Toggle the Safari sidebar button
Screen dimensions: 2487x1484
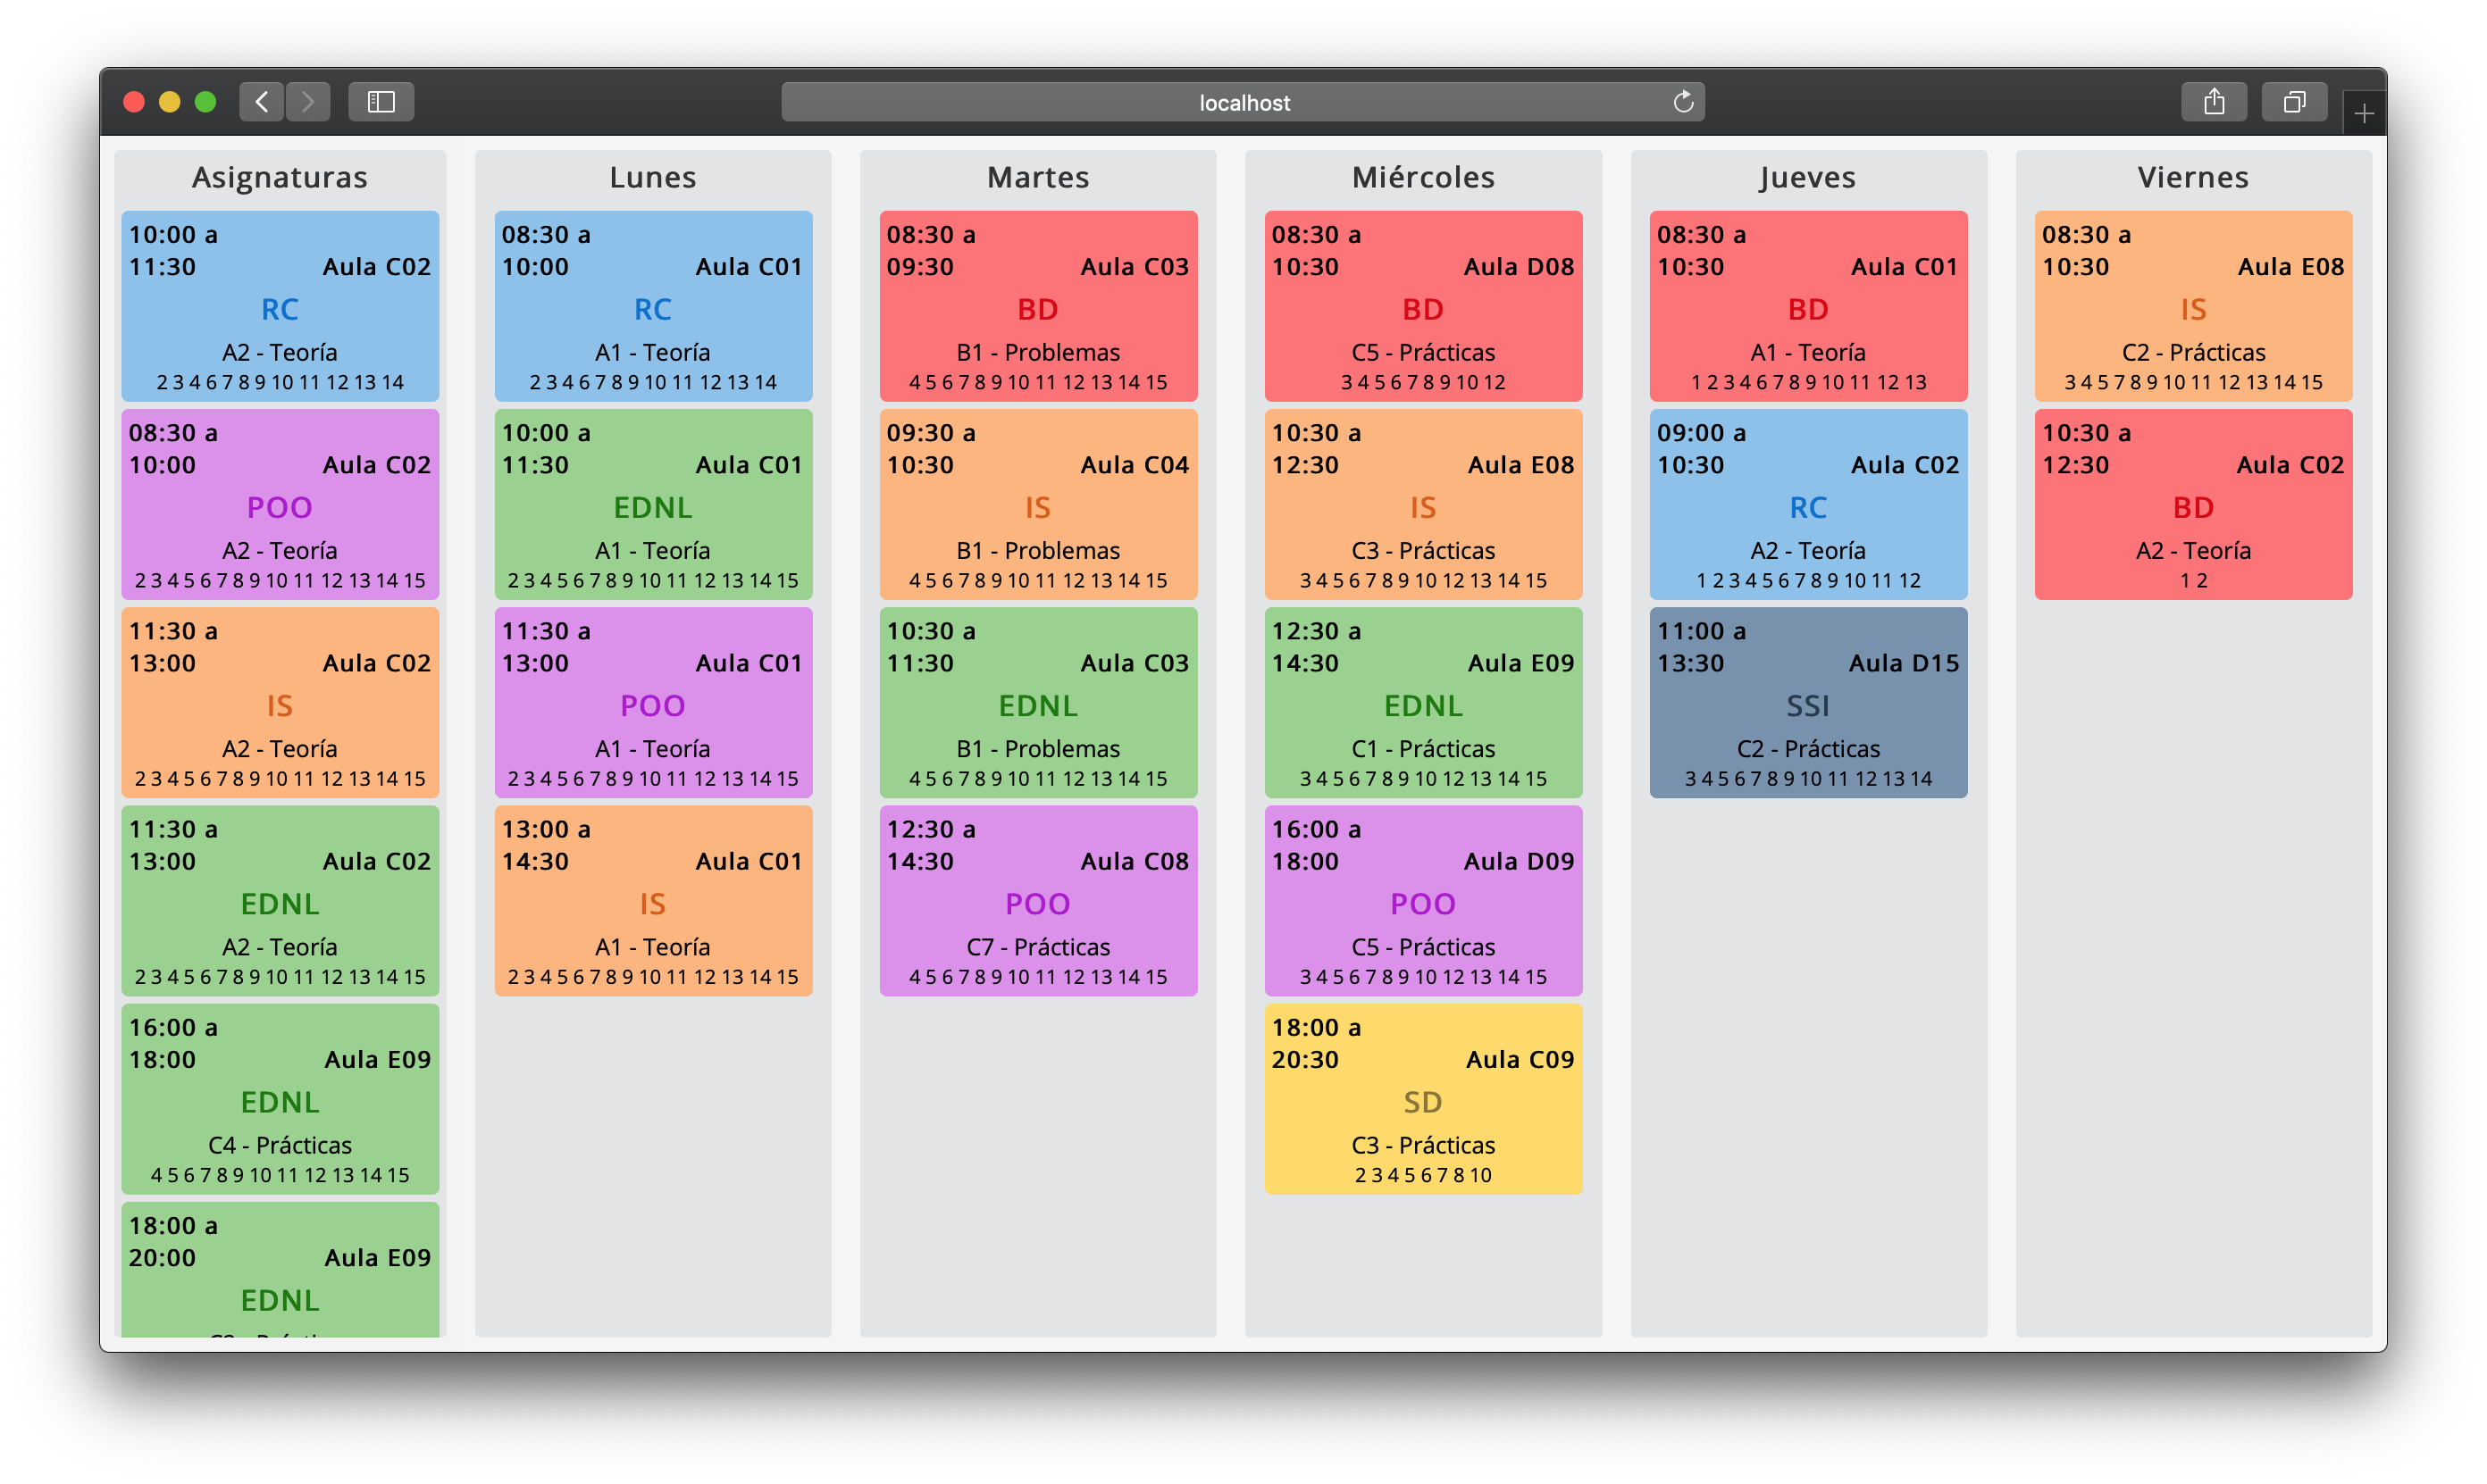[381, 102]
